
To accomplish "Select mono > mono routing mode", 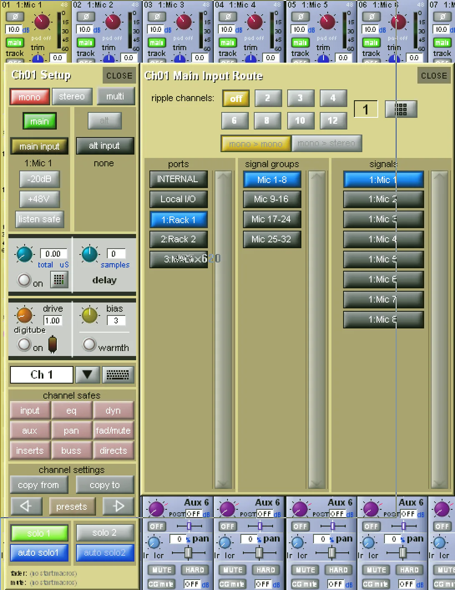I will click(256, 144).
